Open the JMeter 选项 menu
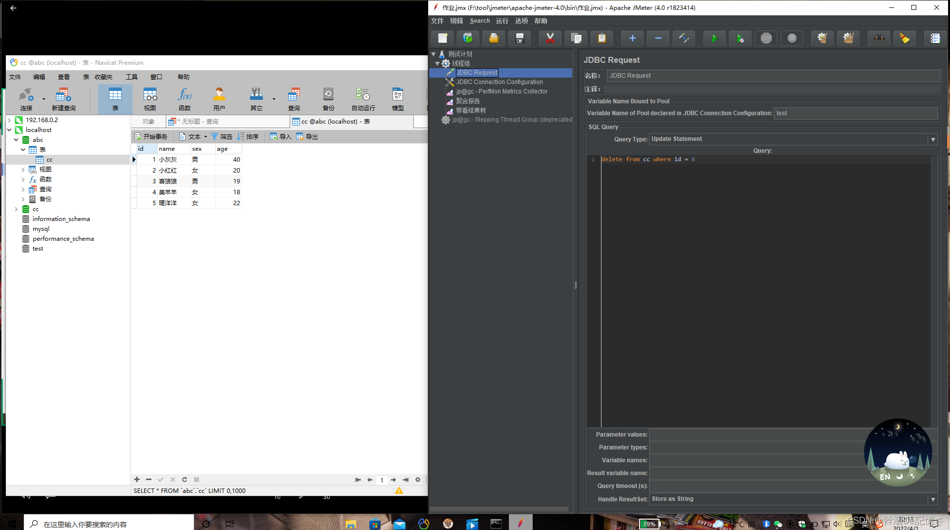This screenshot has height=530, width=950. 521,21
